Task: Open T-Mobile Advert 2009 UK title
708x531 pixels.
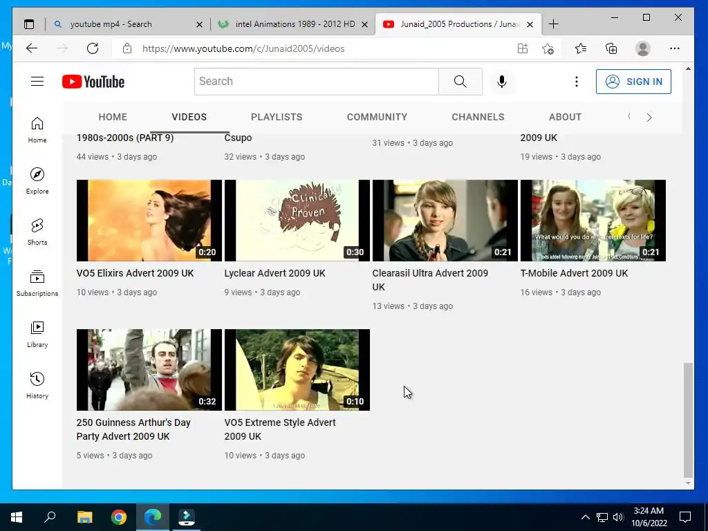Action: pyautogui.click(x=574, y=273)
